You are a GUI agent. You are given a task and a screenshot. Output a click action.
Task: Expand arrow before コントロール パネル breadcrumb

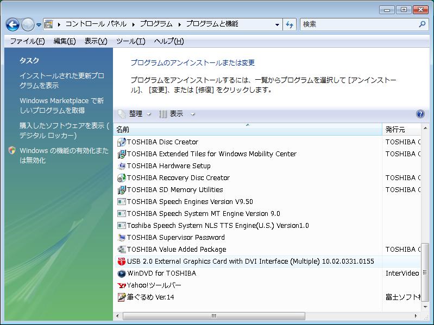[x=59, y=24]
